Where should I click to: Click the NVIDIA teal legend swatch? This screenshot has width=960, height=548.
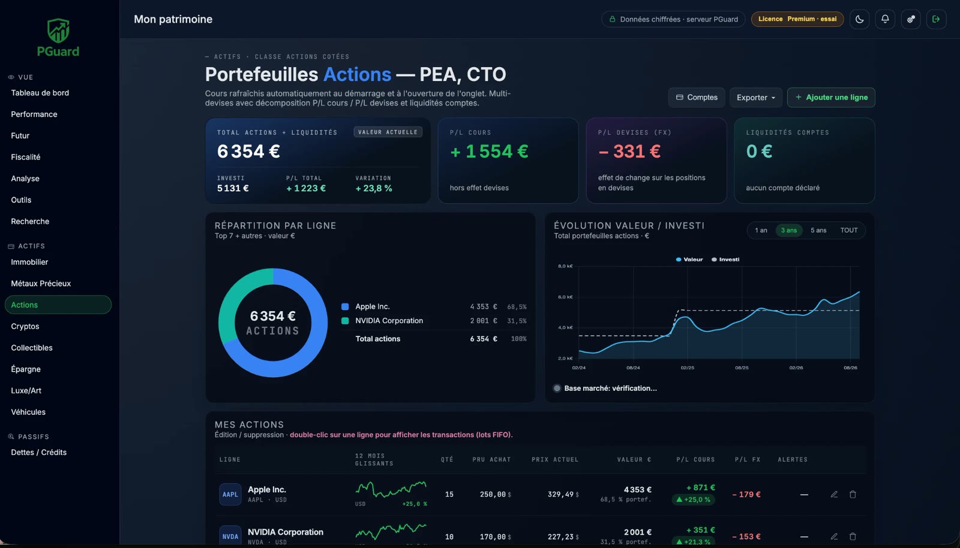pos(345,321)
